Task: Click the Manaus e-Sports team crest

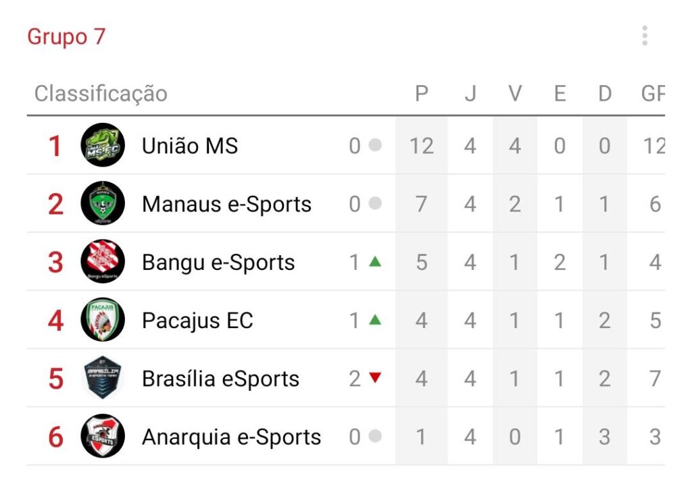Action: click(103, 203)
